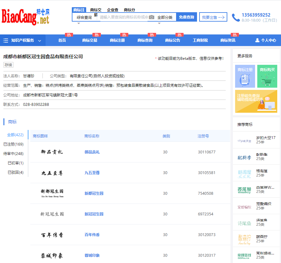This screenshot has height=263, width=281.
Task: Open the 新冠冠生园 trademark name link
Action: point(94,214)
